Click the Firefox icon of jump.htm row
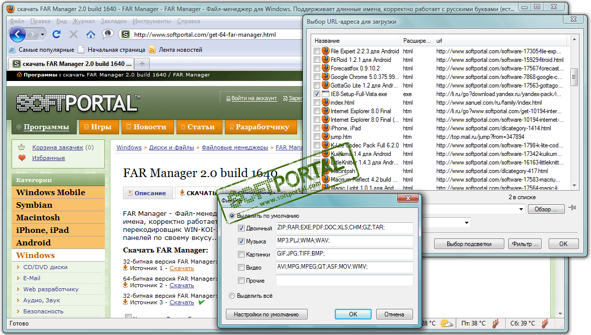591x335 pixels. tap(326, 136)
